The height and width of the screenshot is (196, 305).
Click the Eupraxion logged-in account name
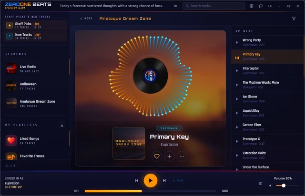12,183
